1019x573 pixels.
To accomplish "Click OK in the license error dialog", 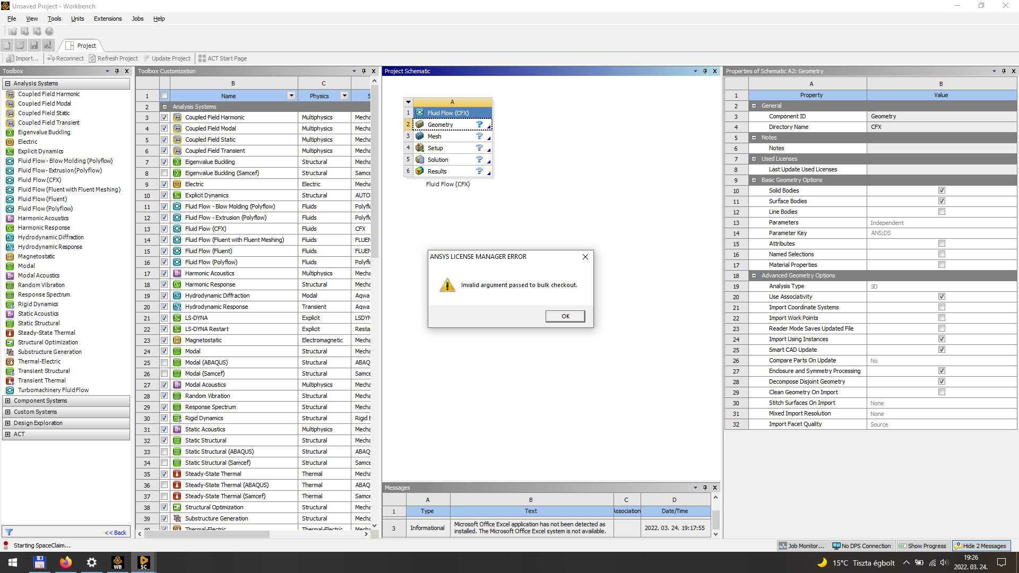I will tap(565, 316).
